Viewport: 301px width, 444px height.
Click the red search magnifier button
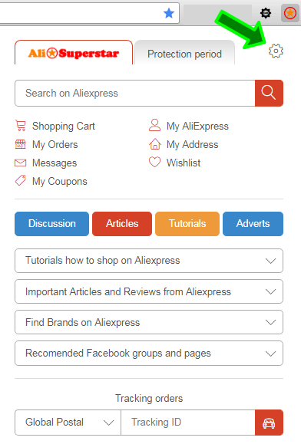269,93
